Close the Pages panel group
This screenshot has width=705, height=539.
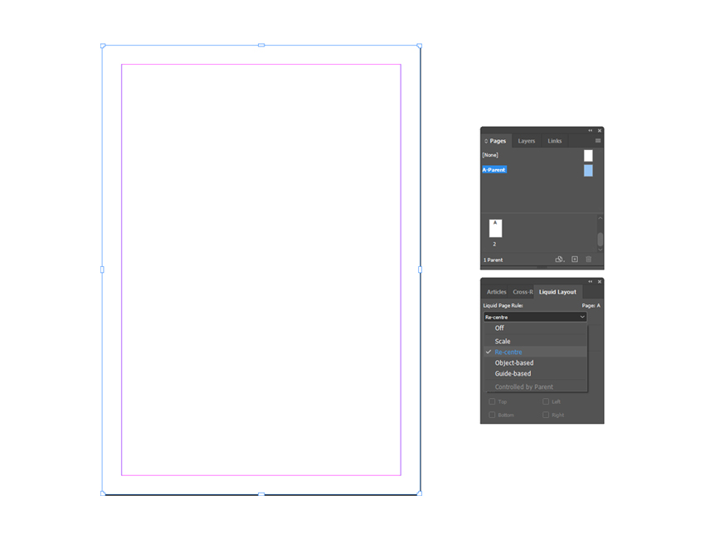coord(600,130)
